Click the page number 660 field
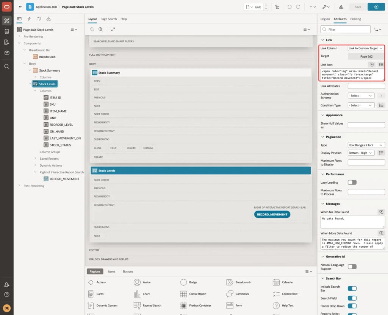388x315 pixels. (x=258, y=7)
